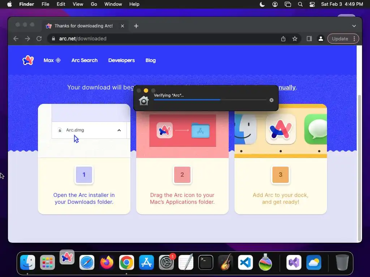This screenshot has height=277, width=370.
Task: Share this page using the share icon
Action: point(283,39)
